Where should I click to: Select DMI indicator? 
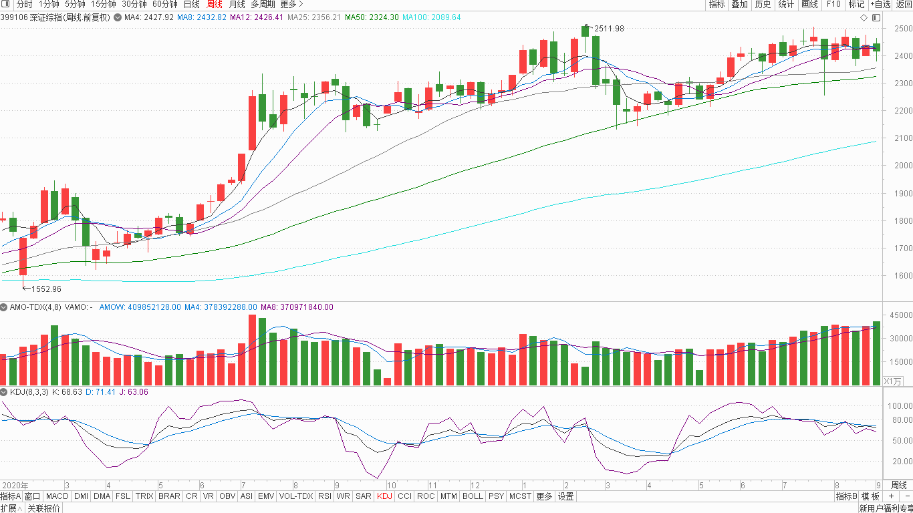coord(81,496)
